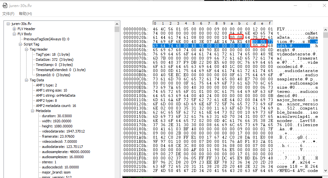Viewport: 328px width, 178px height.
Task: Collapse the Tag Header node
Action: pyautogui.click(x=26, y=50)
